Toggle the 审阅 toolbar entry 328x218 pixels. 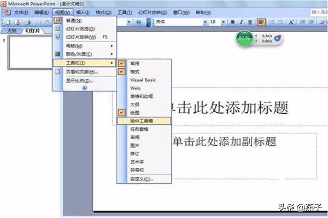pos(144,137)
